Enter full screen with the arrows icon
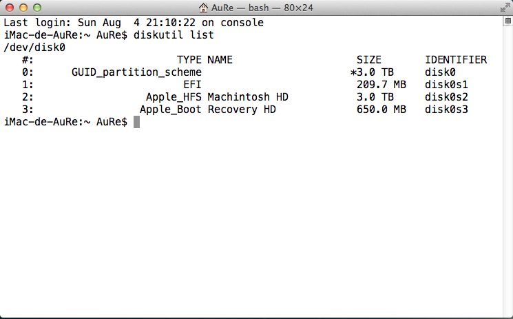This screenshot has height=319, width=513. 505,8
